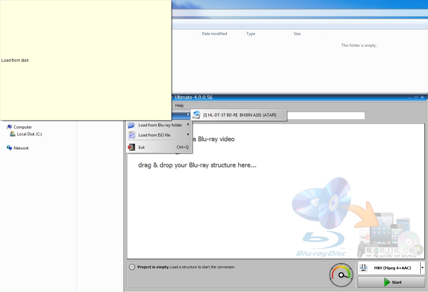Open Load from Blu-ray folder submenu
The width and height of the screenshot is (428, 292).
(159, 125)
